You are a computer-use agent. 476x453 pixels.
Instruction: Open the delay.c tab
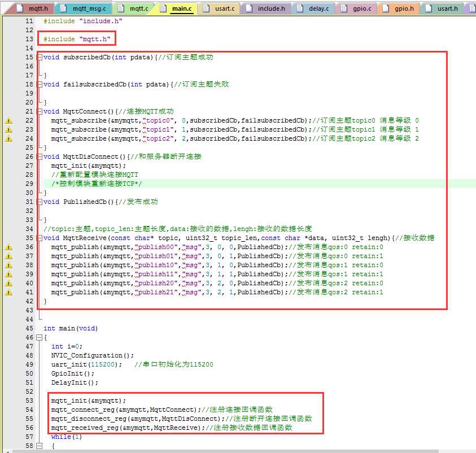[x=313, y=8]
